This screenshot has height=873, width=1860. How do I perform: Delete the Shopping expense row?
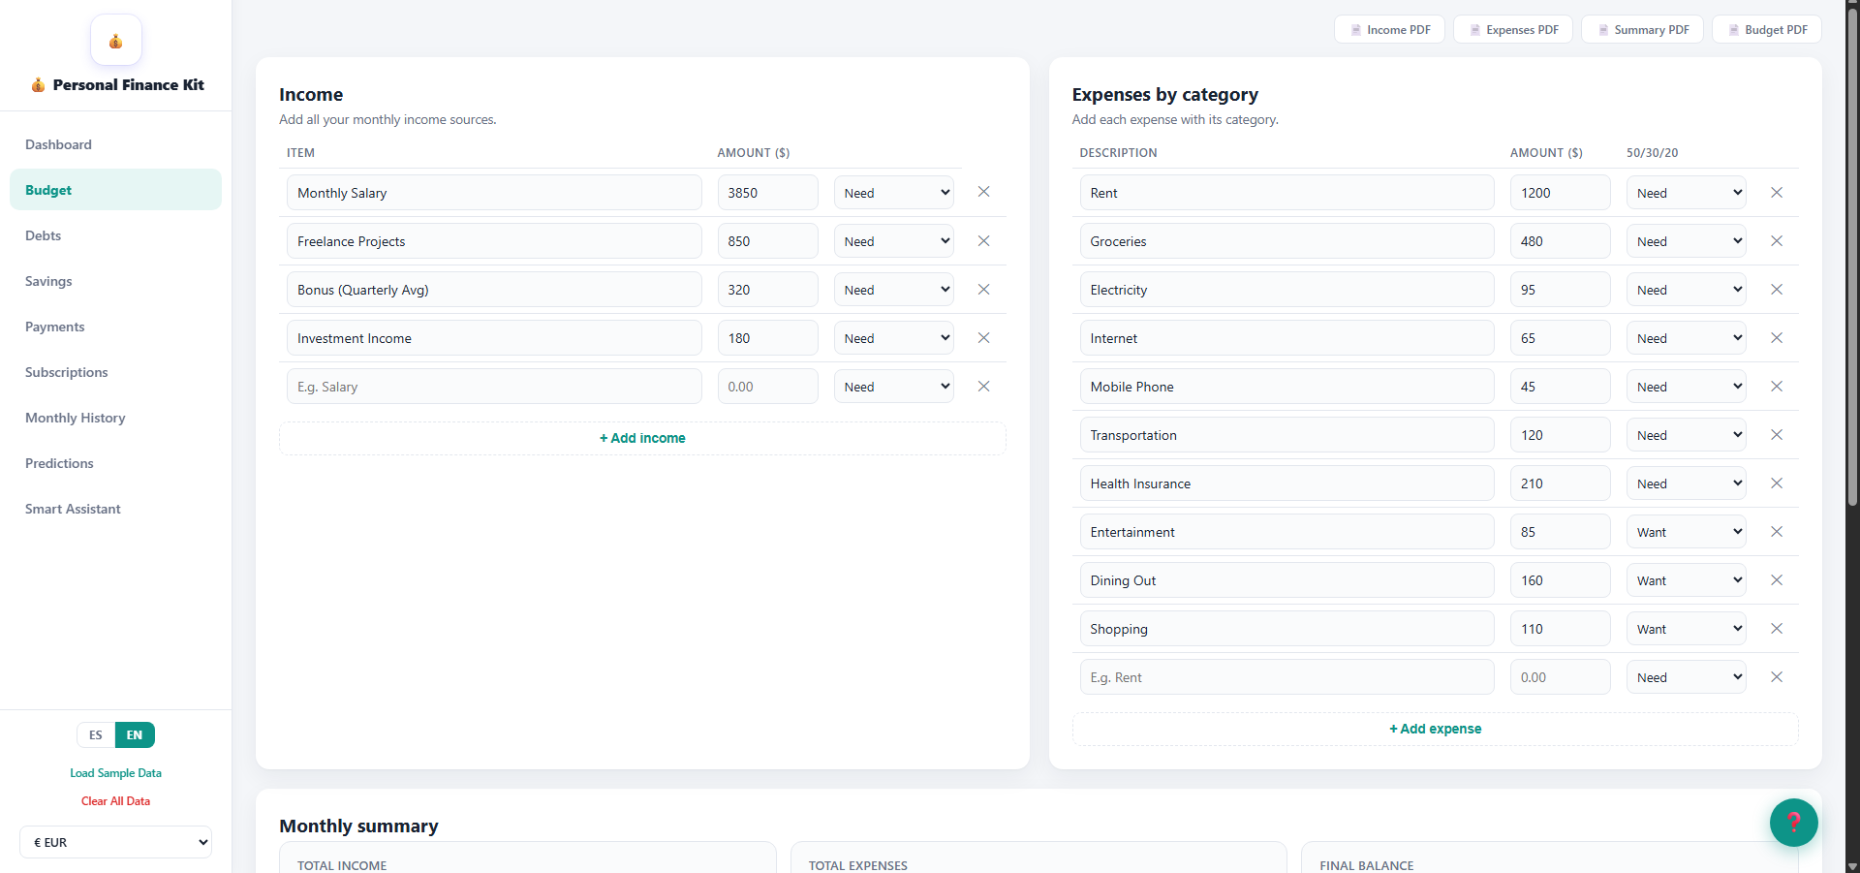coord(1777,628)
